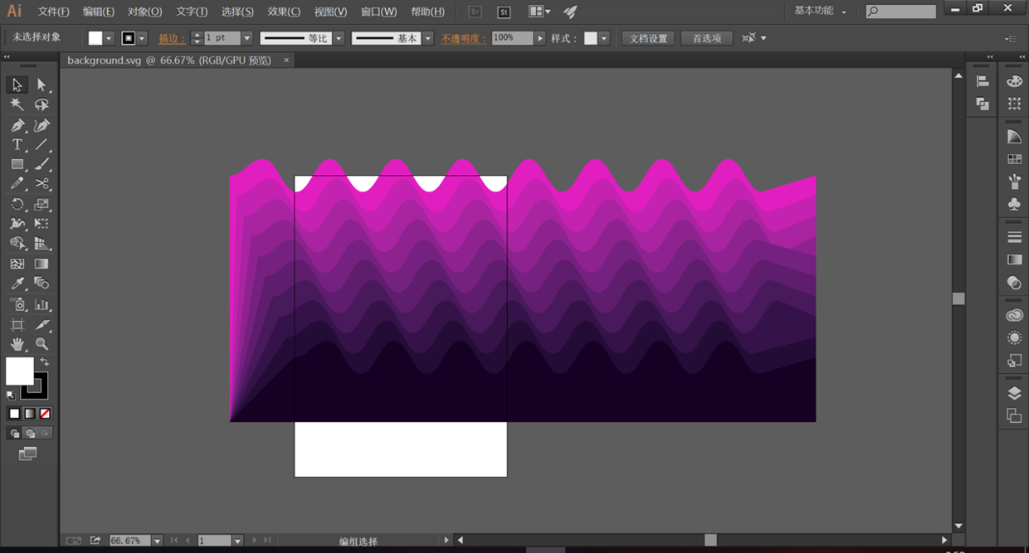This screenshot has width=1029, height=553.
Task: Open the Layers panel icon
Action: click(x=1014, y=393)
